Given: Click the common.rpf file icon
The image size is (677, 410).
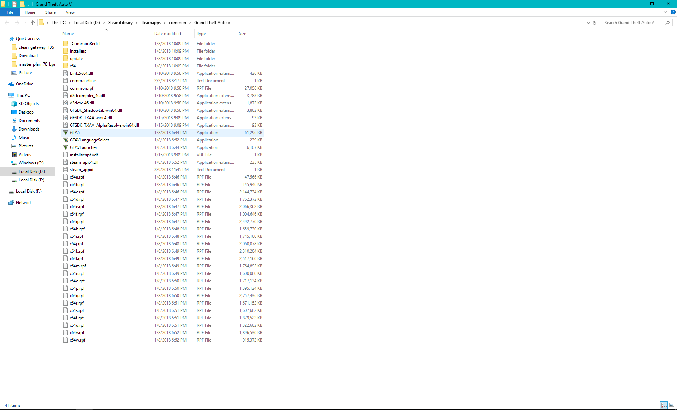Looking at the screenshot, I should coord(66,88).
